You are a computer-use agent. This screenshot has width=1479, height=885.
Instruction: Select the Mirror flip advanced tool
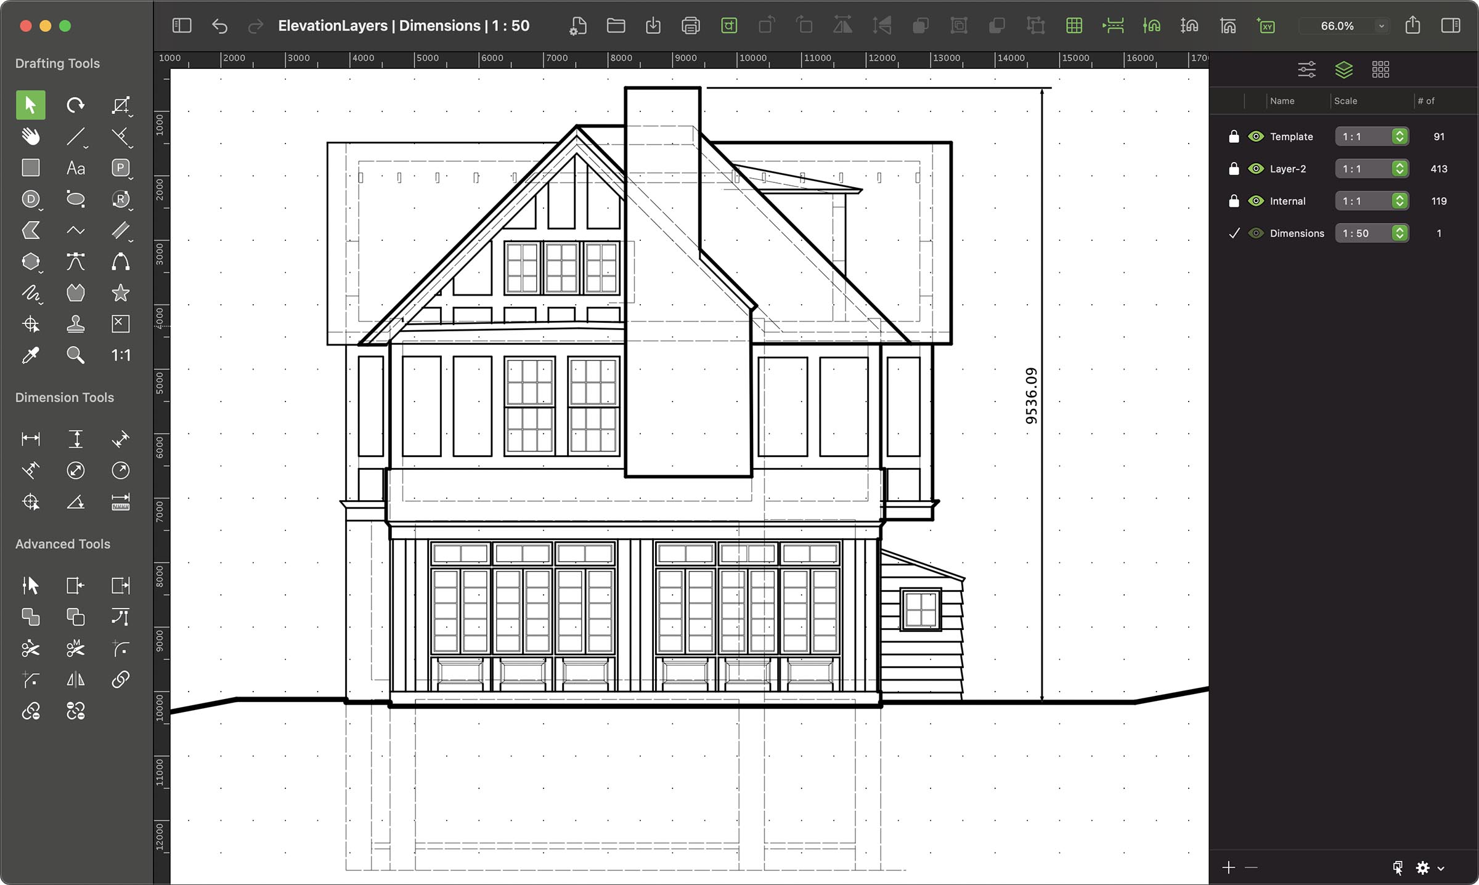75,679
